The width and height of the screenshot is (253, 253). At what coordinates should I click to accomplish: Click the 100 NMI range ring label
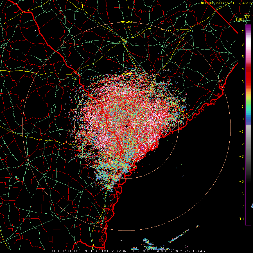(x=126, y=22)
